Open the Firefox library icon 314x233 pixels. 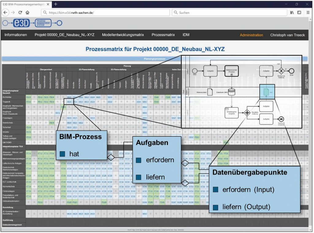291,13
